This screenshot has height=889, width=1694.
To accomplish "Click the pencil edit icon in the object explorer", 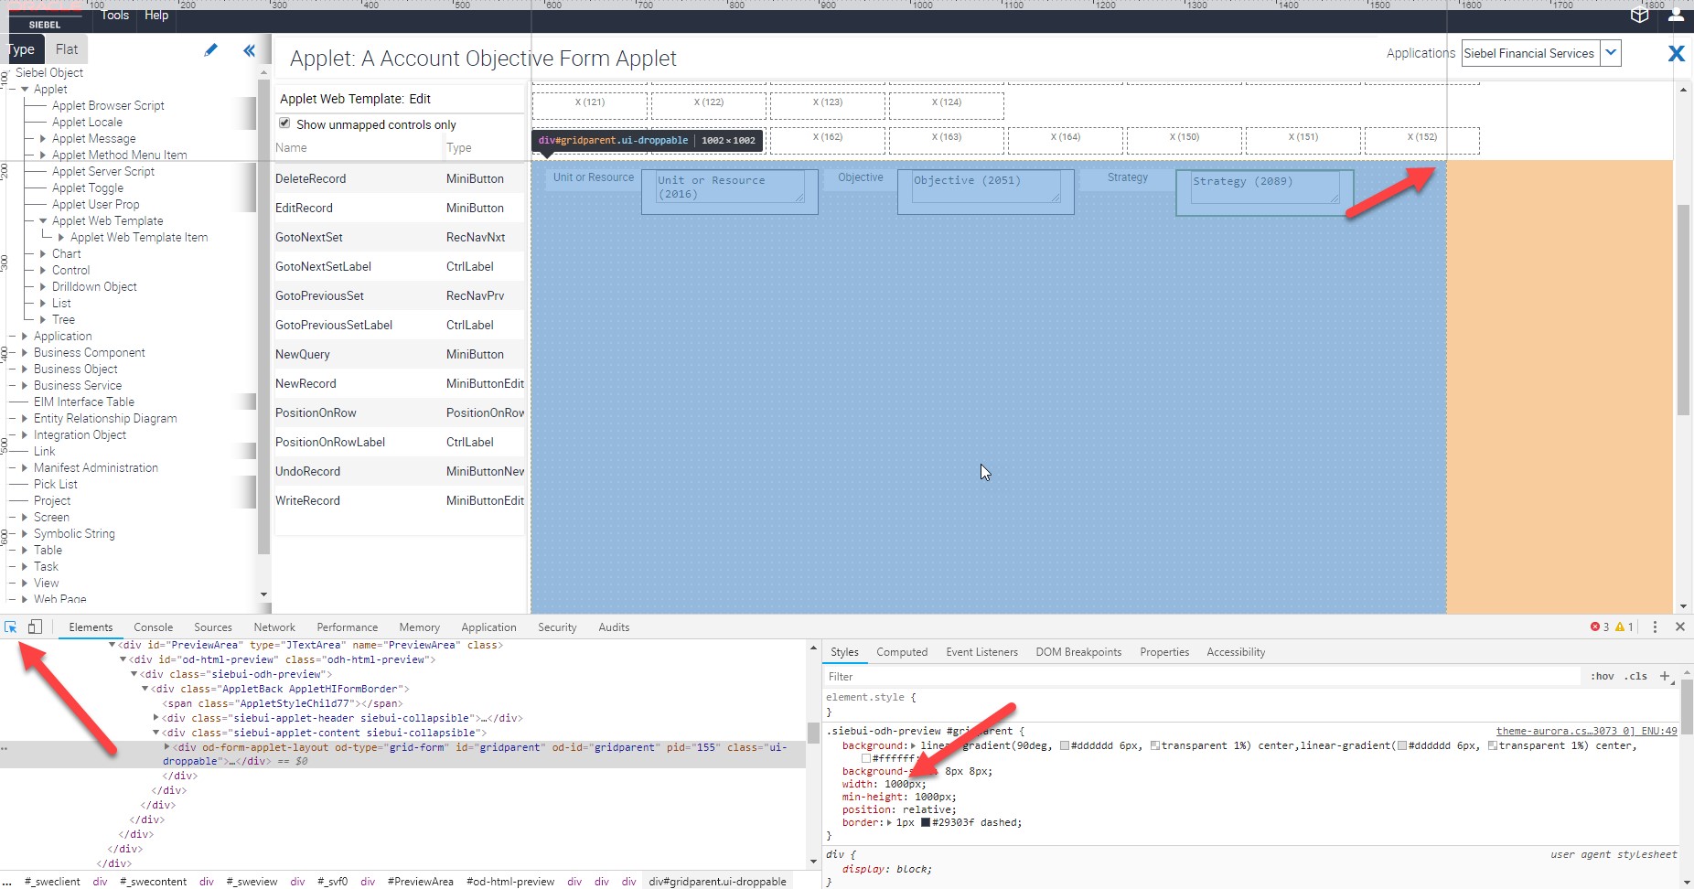I will click(x=210, y=50).
